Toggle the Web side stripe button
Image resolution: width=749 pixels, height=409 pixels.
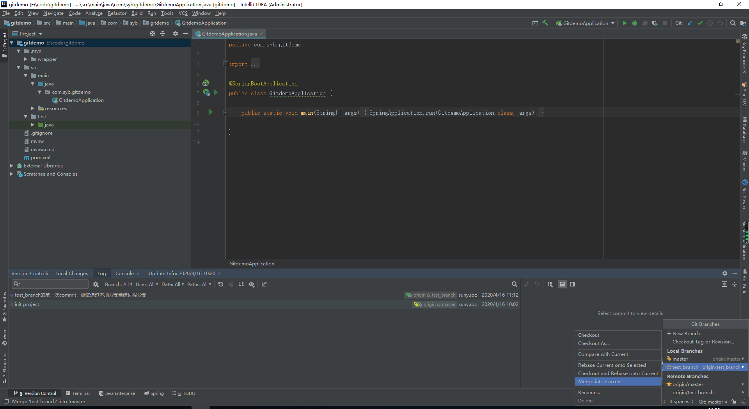[x=5, y=338]
